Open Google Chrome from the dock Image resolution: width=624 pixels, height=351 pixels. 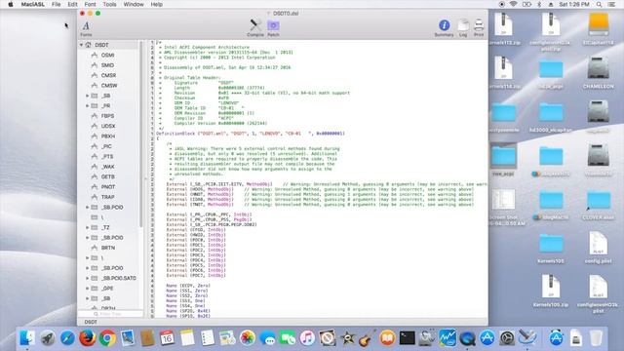pyautogui.click(x=107, y=338)
